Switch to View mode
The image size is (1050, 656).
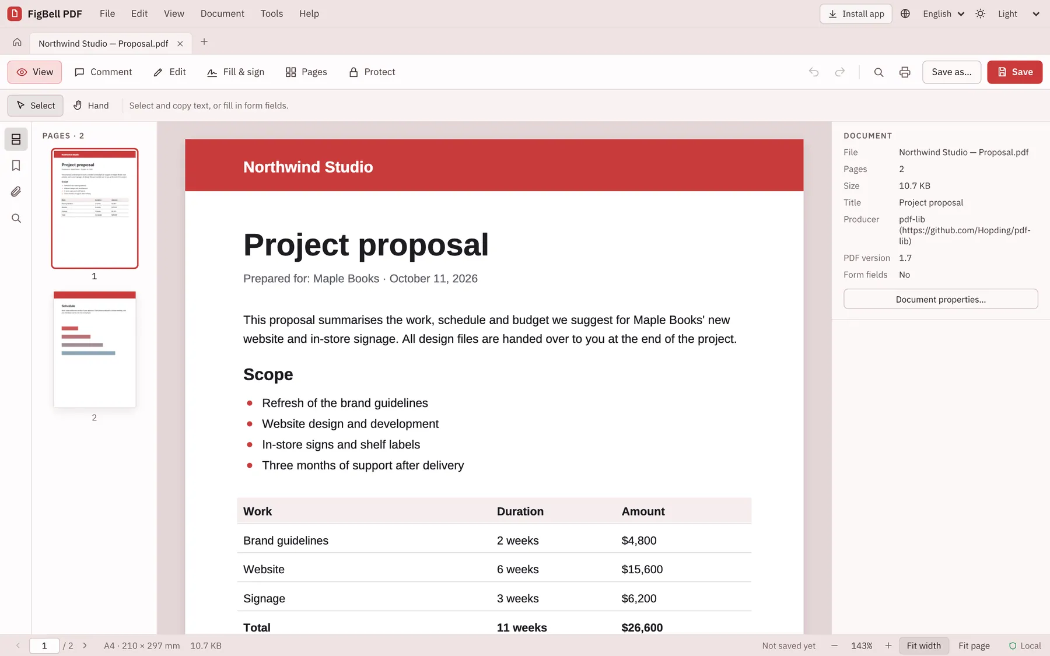pyautogui.click(x=35, y=72)
